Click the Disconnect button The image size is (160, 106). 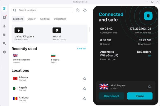click(112, 96)
